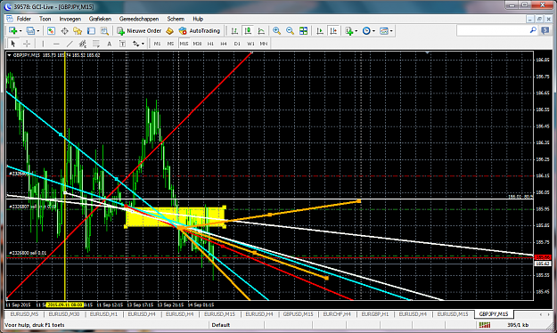The width and height of the screenshot is (557, 333).
Task: Toggle chart shift from right border
Action: click(x=333, y=31)
